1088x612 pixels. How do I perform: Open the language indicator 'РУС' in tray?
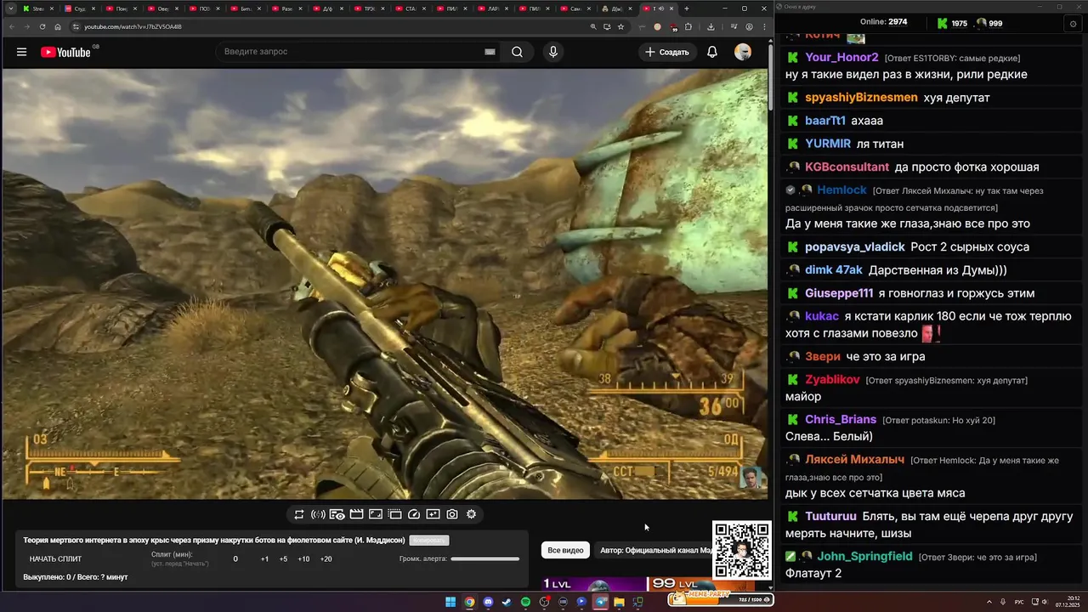[1019, 602]
